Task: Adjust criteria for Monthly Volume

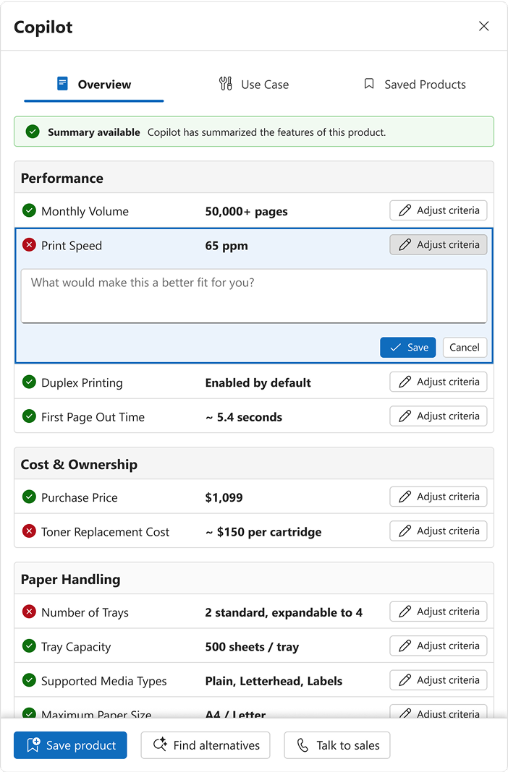Action: (438, 210)
